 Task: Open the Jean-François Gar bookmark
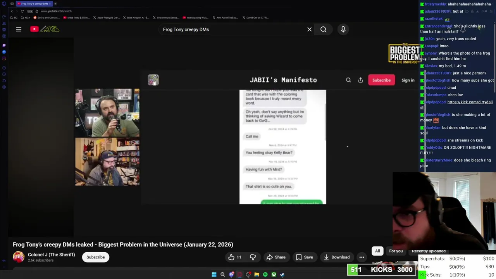click(106, 17)
